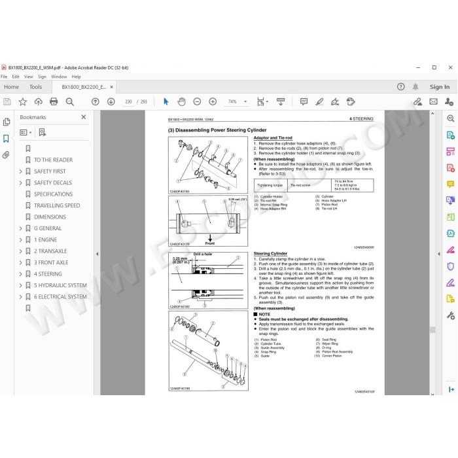458x458 pixels.
Task: Toggle the Bookmarks panel icon
Action: [6, 139]
